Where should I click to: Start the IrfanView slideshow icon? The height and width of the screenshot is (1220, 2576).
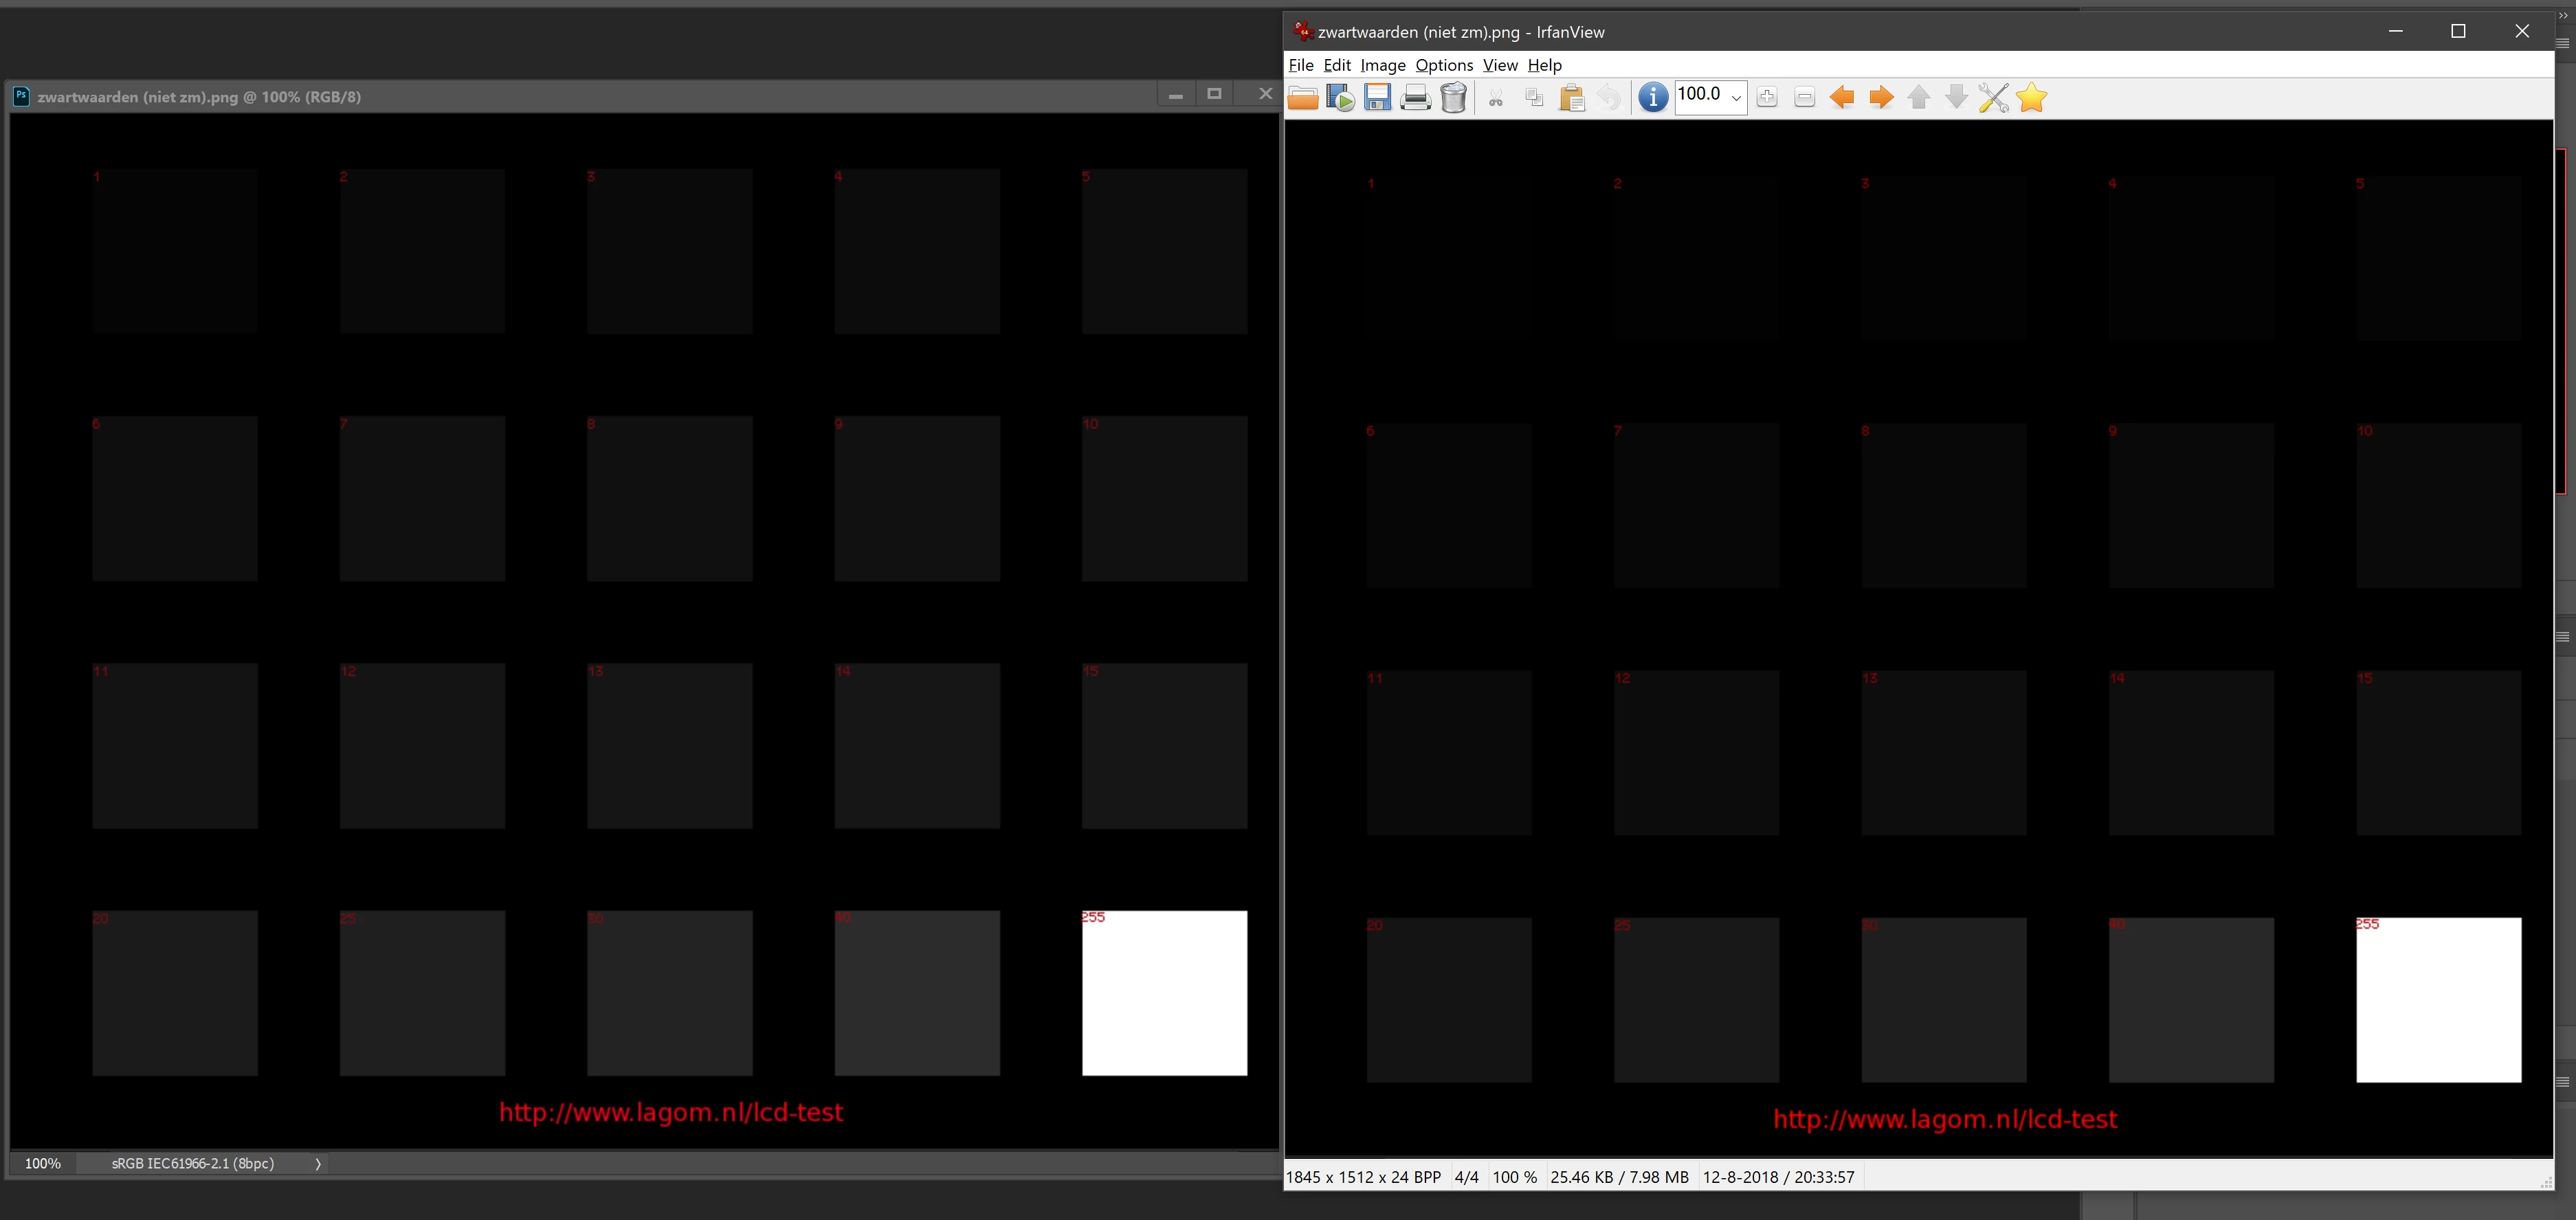[1340, 98]
